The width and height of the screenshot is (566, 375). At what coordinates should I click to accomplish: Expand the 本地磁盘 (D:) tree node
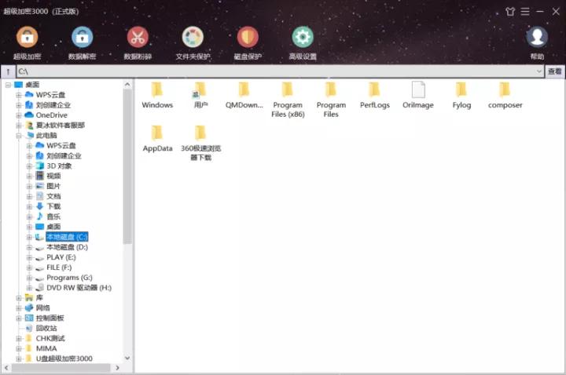(29, 247)
